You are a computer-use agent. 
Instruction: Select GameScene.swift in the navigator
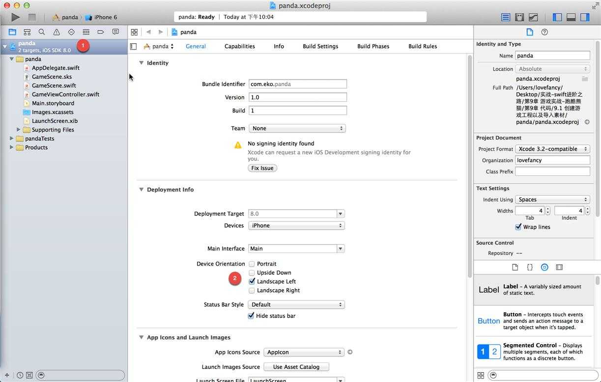click(x=54, y=85)
